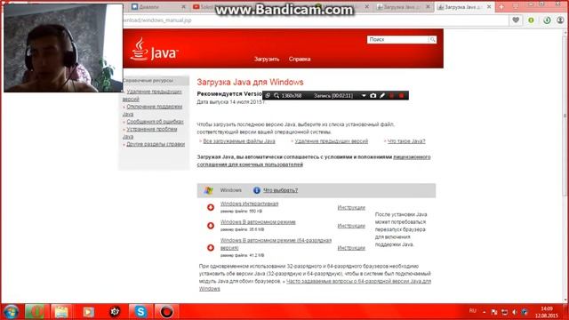569x320 pixels.
Task: Click the Bandicam pause recording button
Action: pos(391,95)
